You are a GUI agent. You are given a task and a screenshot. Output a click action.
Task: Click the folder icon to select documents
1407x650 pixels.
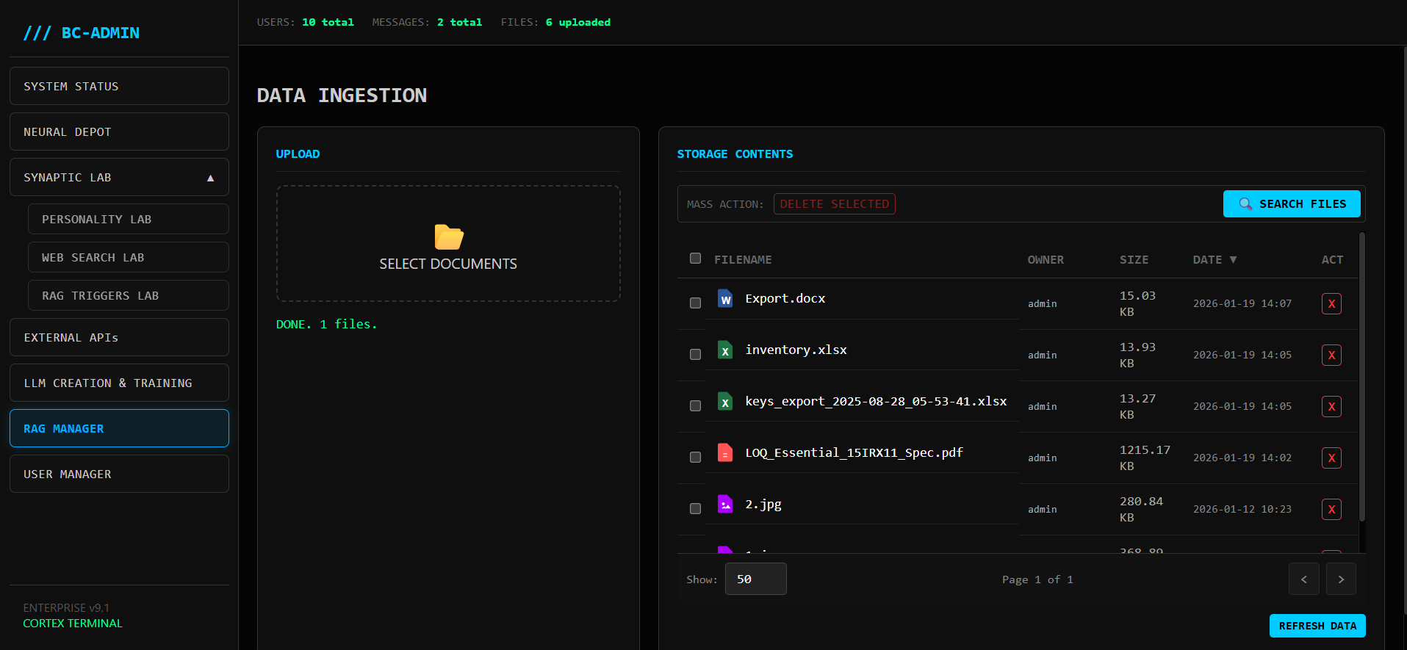pyautogui.click(x=448, y=237)
